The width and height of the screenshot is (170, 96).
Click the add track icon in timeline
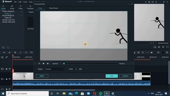click(x=2, y=57)
